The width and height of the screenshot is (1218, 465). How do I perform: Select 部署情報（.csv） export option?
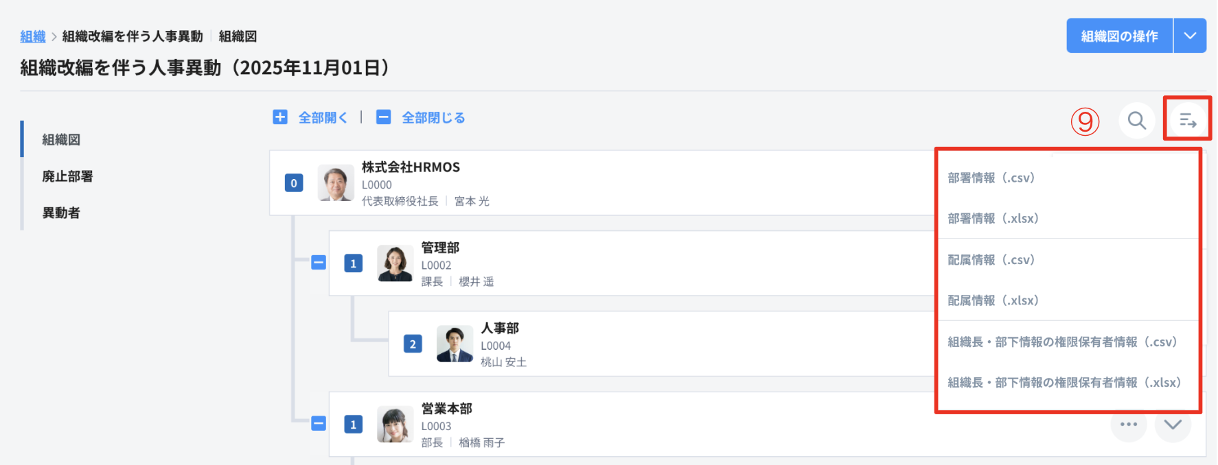991,178
